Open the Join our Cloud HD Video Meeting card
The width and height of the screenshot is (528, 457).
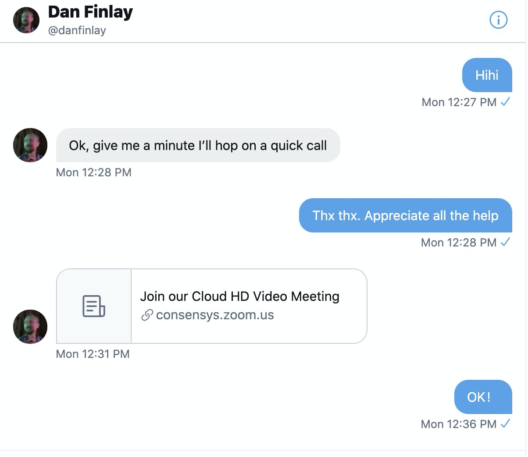212,306
